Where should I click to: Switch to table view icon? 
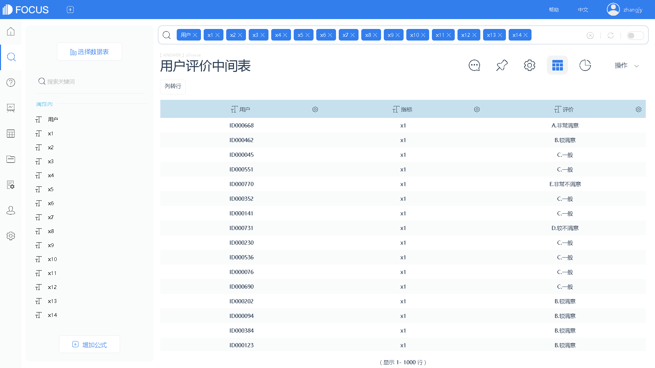tap(557, 65)
